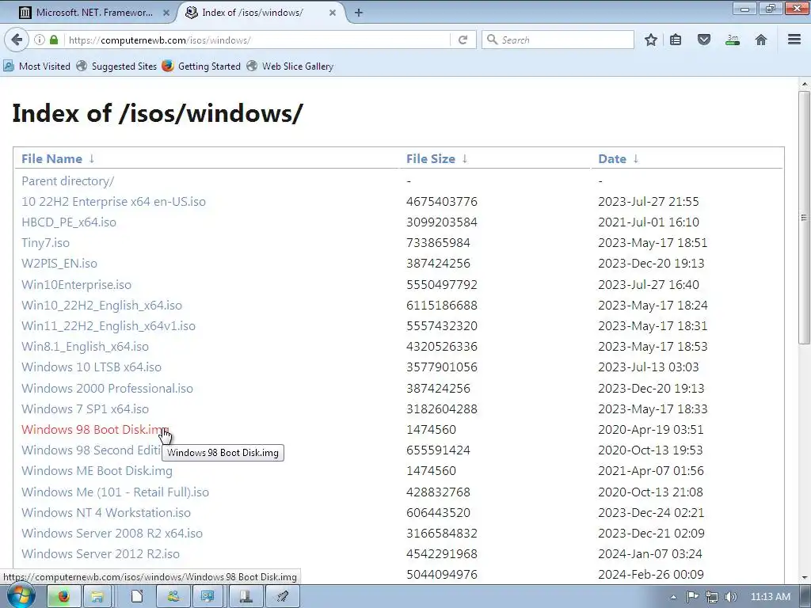Download Win10_22H2_English_x64.iso
811x608 pixels.
coord(102,306)
